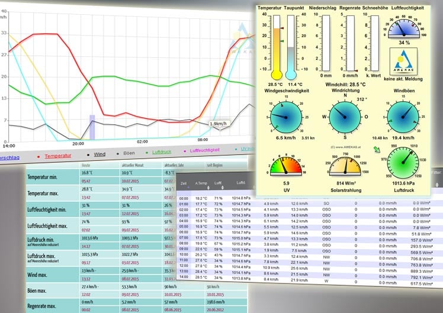The height and width of the screenshot is (313, 443).
Task: Select the seit Beginn column header
Action: [x=215, y=165]
